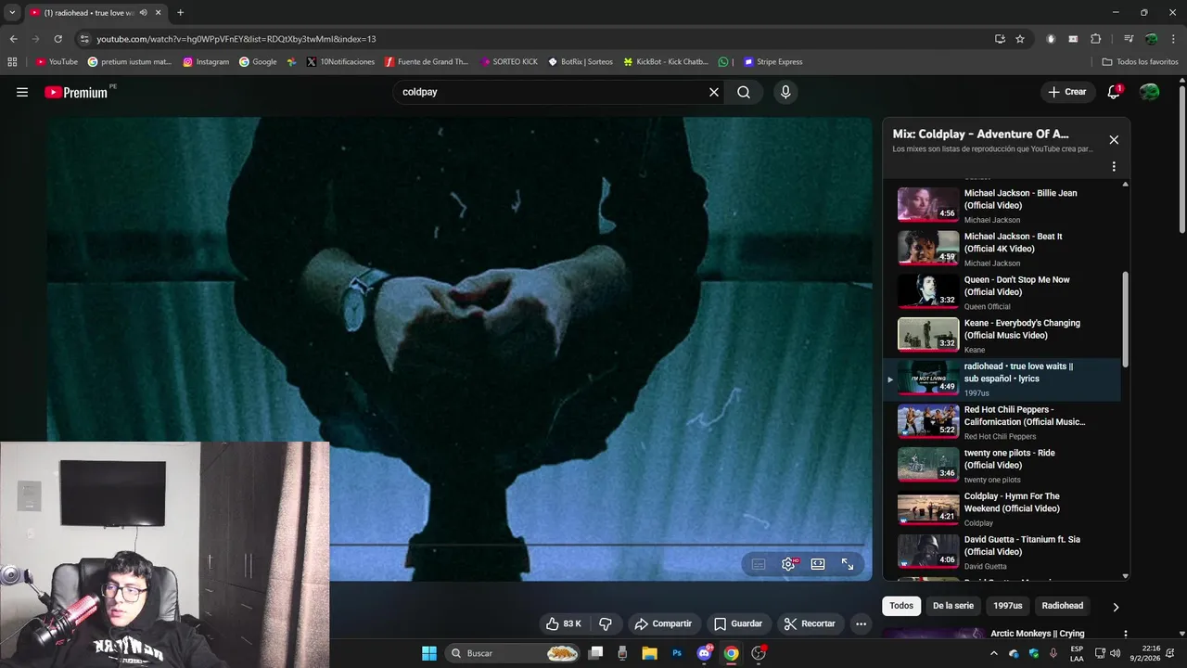Open a new Chrome tab
The image size is (1187, 668).
tap(180, 13)
